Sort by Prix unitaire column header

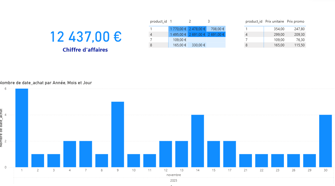(275, 21)
